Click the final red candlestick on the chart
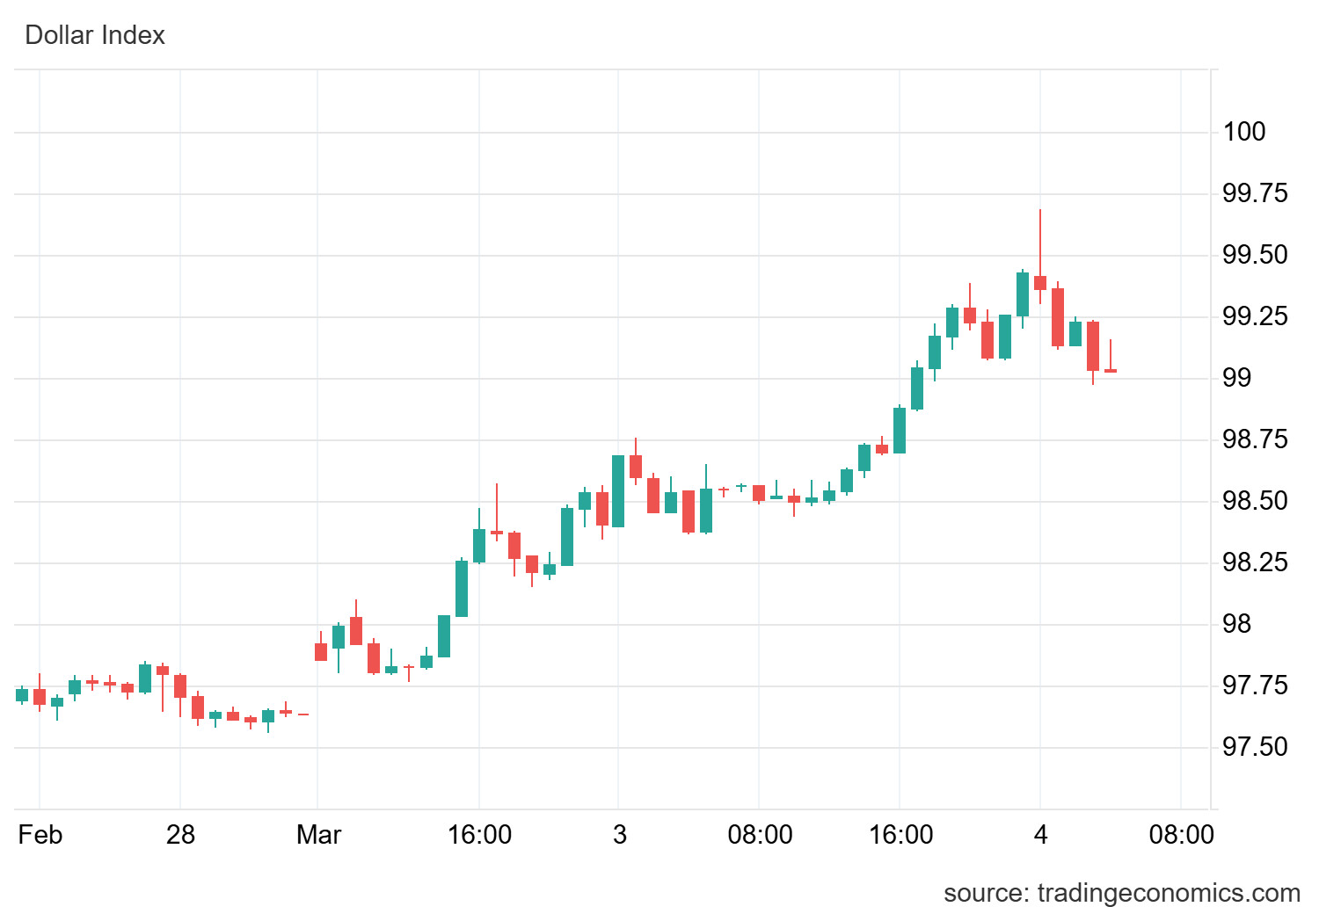 point(1111,371)
